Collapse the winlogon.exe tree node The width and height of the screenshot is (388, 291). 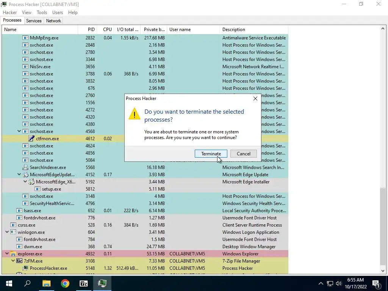click(7, 232)
